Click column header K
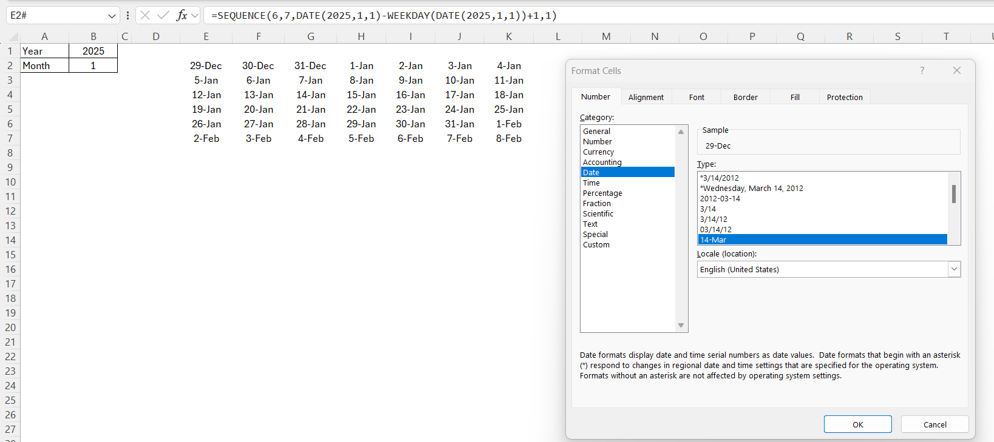This screenshot has width=994, height=442. pyautogui.click(x=509, y=36)
